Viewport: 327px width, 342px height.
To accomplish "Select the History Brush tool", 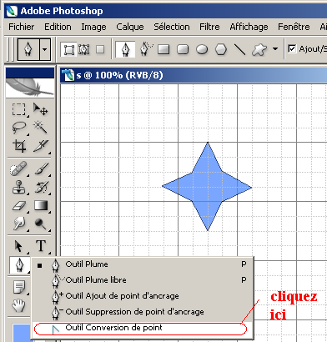I will pos(41,187).
